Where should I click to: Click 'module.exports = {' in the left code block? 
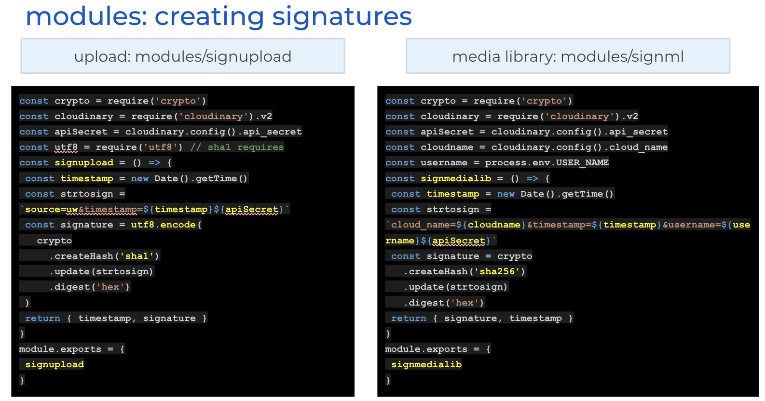coord(72,349)
